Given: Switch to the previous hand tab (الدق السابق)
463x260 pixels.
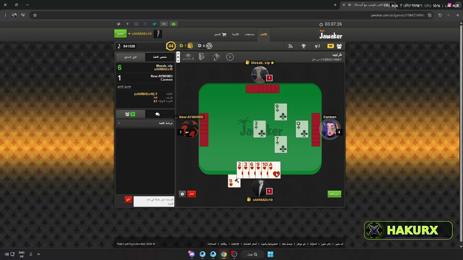Looking at the screenshot, I should point(131,57).
